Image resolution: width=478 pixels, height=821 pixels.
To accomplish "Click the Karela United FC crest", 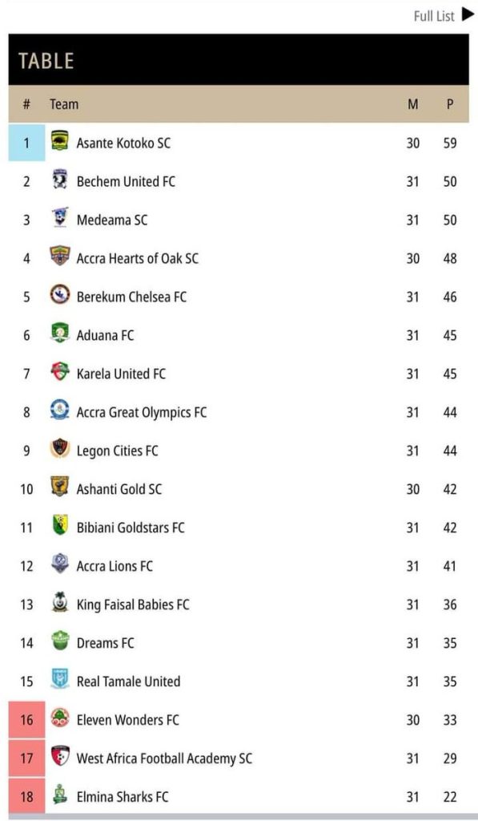I will click(x=60, y=372).
